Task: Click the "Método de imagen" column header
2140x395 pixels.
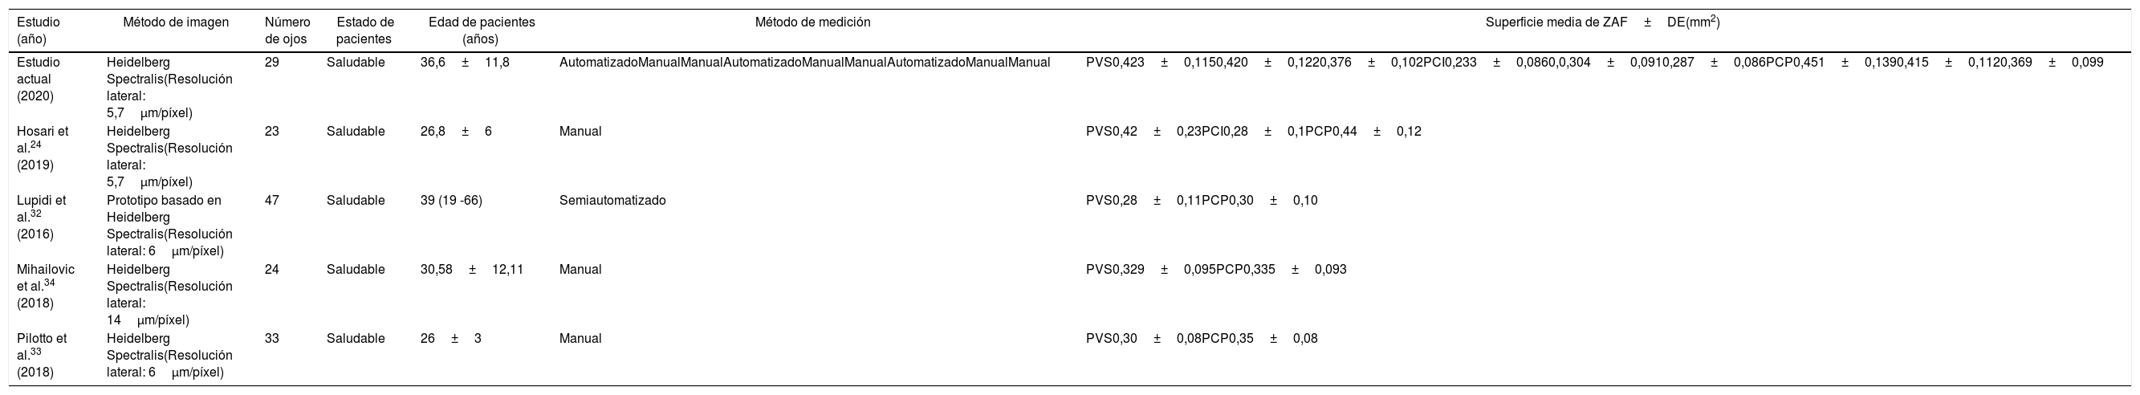Action: pos(175,22)
